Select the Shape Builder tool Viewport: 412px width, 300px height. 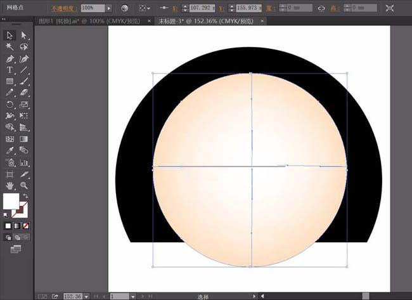(x=10, y=127)
